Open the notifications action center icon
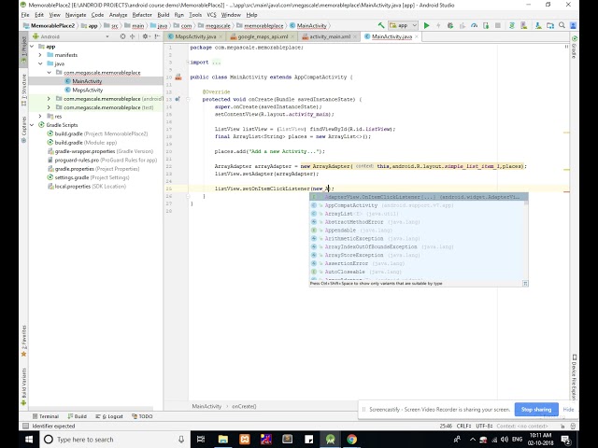 566,440
